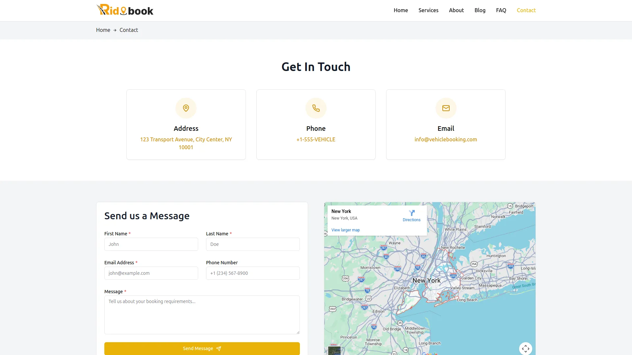Viewport: 632px width, 355px height.
Task: Open the About page
Action: pos(456,10)
